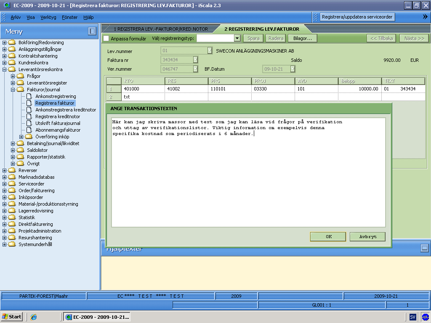431x323 pixels.
Task: Select Registrera fakturor in the menu tree
Action: click(55, 103)
